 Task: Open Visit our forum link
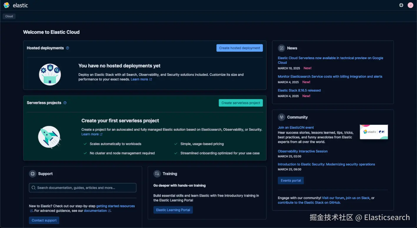[333, 198]
